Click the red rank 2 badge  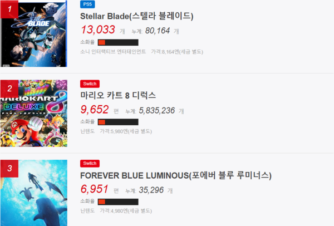coord(9,89)
